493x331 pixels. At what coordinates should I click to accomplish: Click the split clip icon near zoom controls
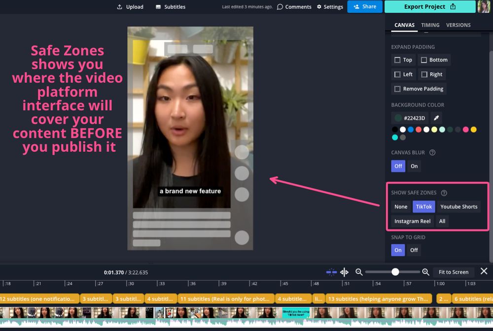[x=344, y=271]
